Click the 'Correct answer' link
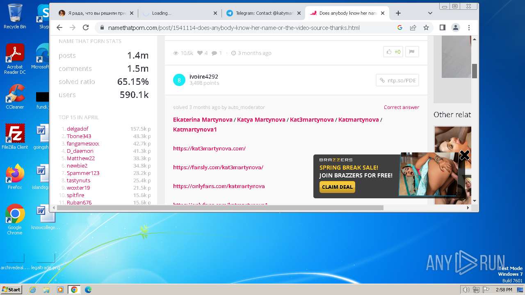Viewport: 525px width, 295px height. [x=402, y=107]
